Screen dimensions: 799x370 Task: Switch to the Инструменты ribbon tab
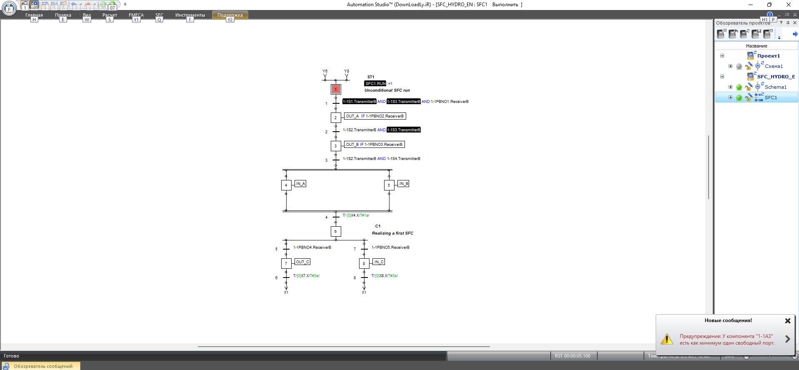click(190, 15)
